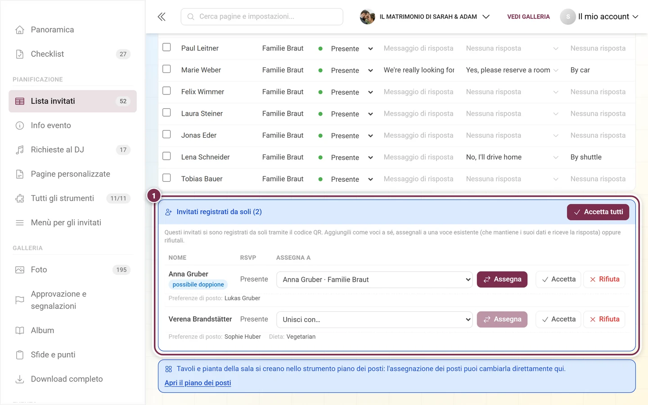Open the Apri il piano dei posti link
The width and height of the screenshot is (648, 405).
(198, 383)
